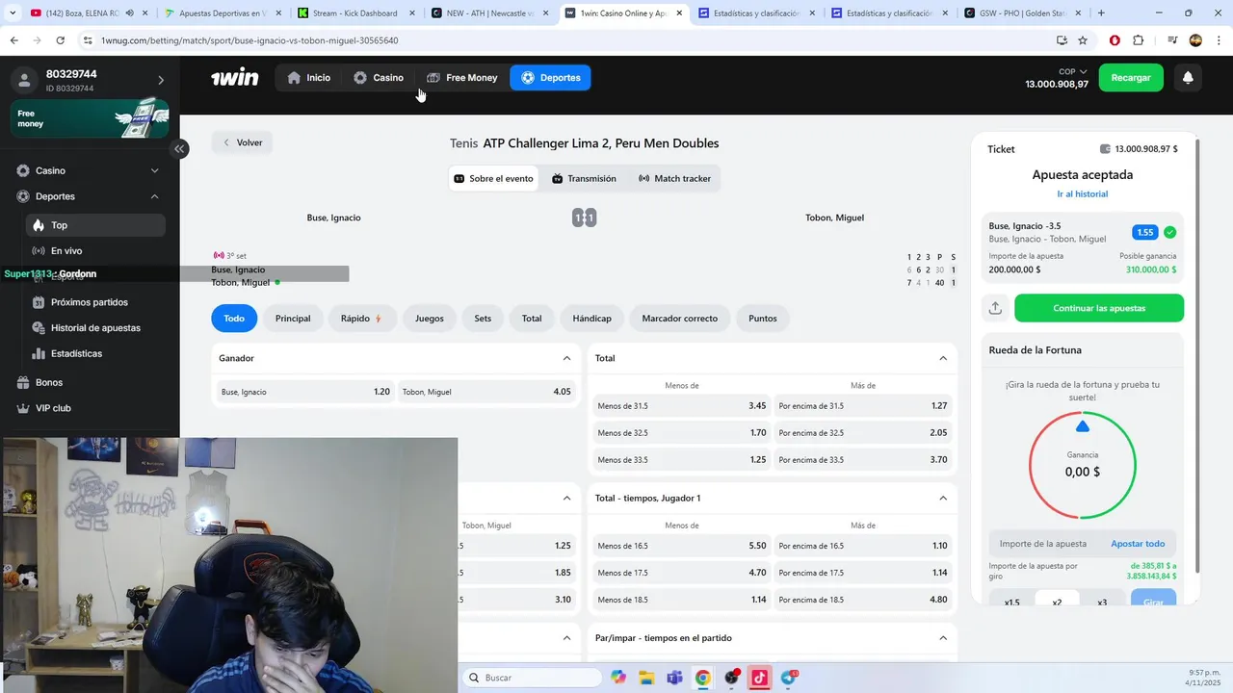This screenshot has width=1233, height=693.
Task: Switch to Inicio in top navigation
Action: [x=308, y=78]
